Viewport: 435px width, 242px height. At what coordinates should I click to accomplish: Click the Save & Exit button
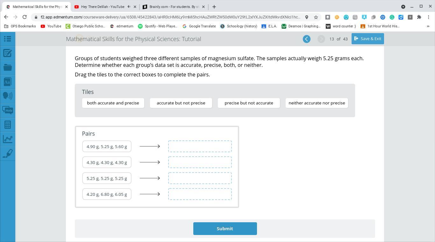368,39
